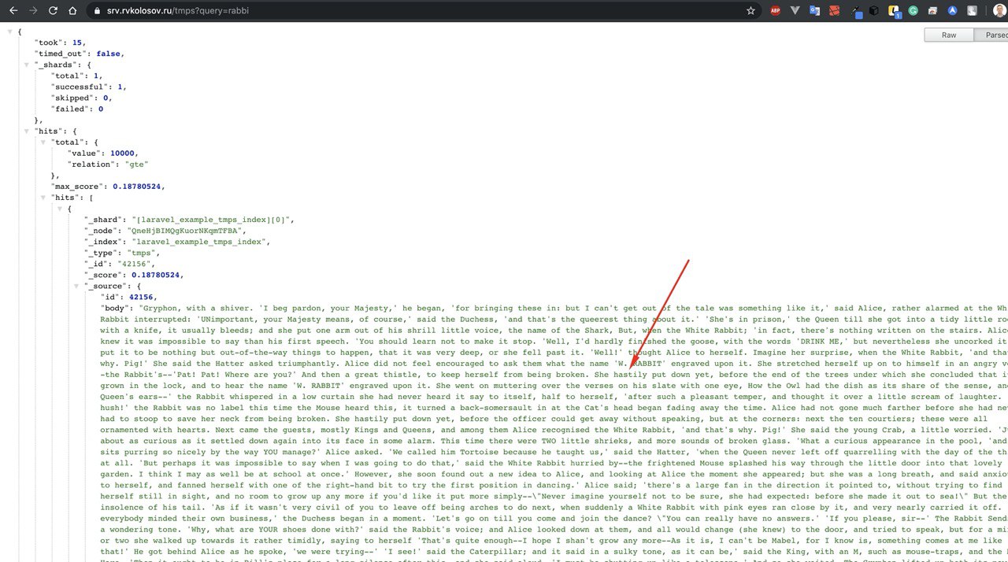The image size is (1008, 562).
Task: Open the Grammarly extension
Action: (x=913, y=11)
